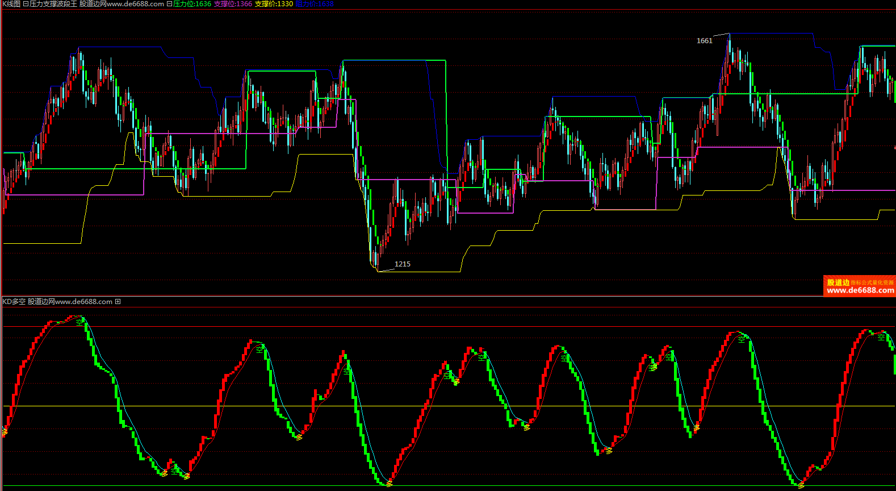The image size is (896, 491).
Task: Click the square icon before 压力位 value
Action: coord(169,4)
